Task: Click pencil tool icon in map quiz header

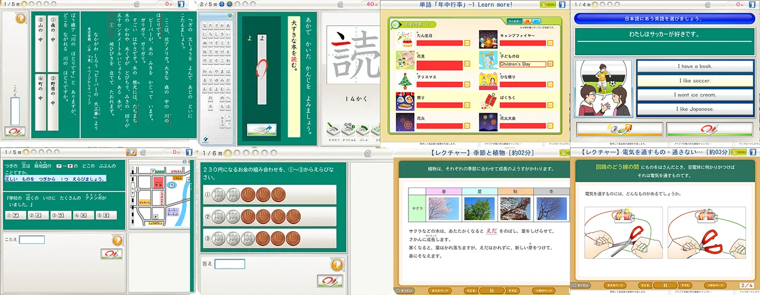Action: point(132,152)
